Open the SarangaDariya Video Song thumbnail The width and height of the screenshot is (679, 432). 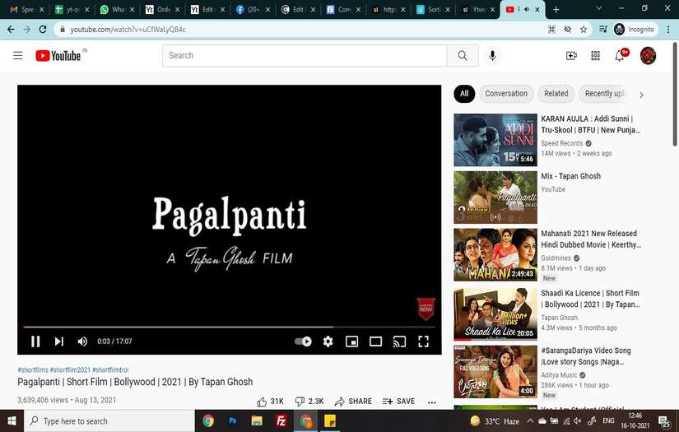coord(495,372)
